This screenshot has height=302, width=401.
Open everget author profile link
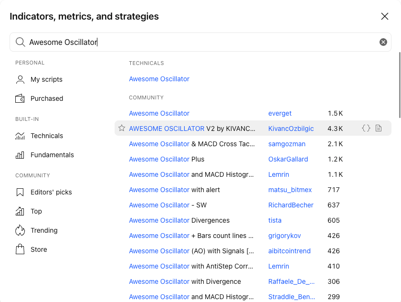coord(280,113)
